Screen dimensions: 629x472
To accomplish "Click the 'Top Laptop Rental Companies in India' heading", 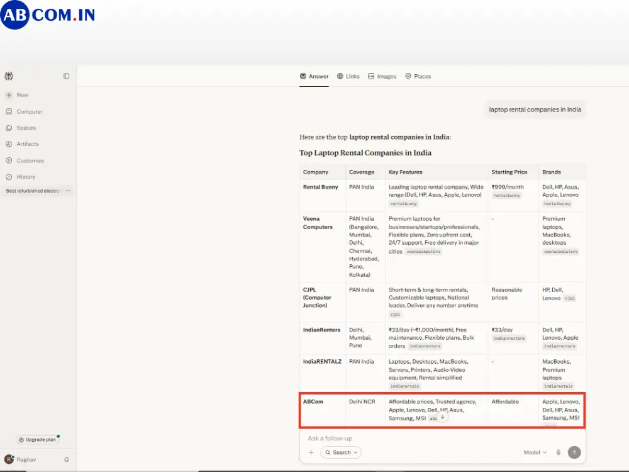I will tap(365, 153).
